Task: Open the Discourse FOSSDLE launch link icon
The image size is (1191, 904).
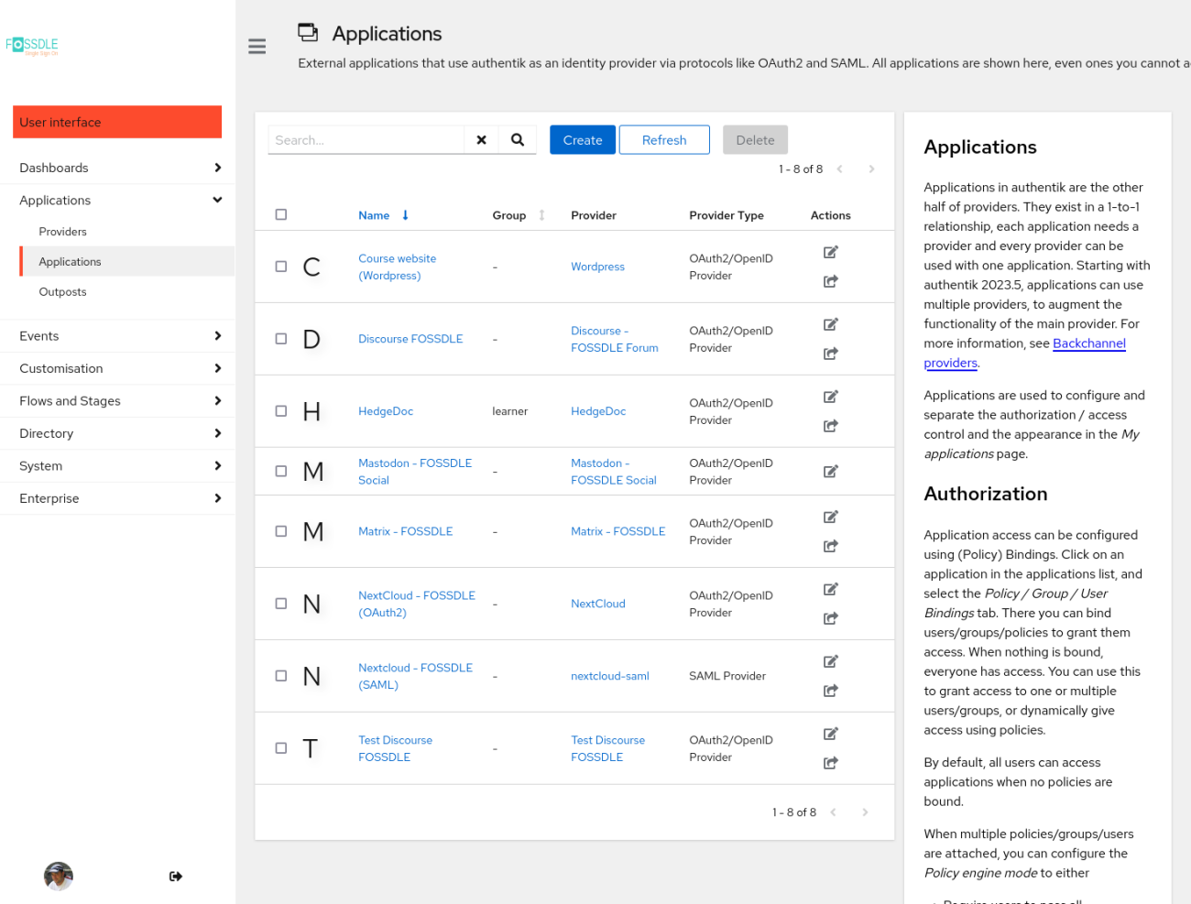Action: point(831,354)
